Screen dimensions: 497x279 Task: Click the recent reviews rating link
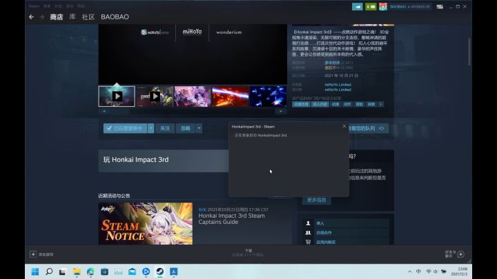click(332, 63)
